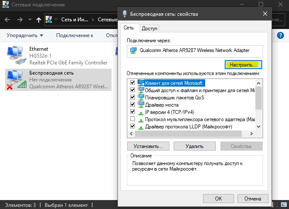Click the Network Connections title bar icon
Screen dimensions: 289x209
[x=6, y=4]
